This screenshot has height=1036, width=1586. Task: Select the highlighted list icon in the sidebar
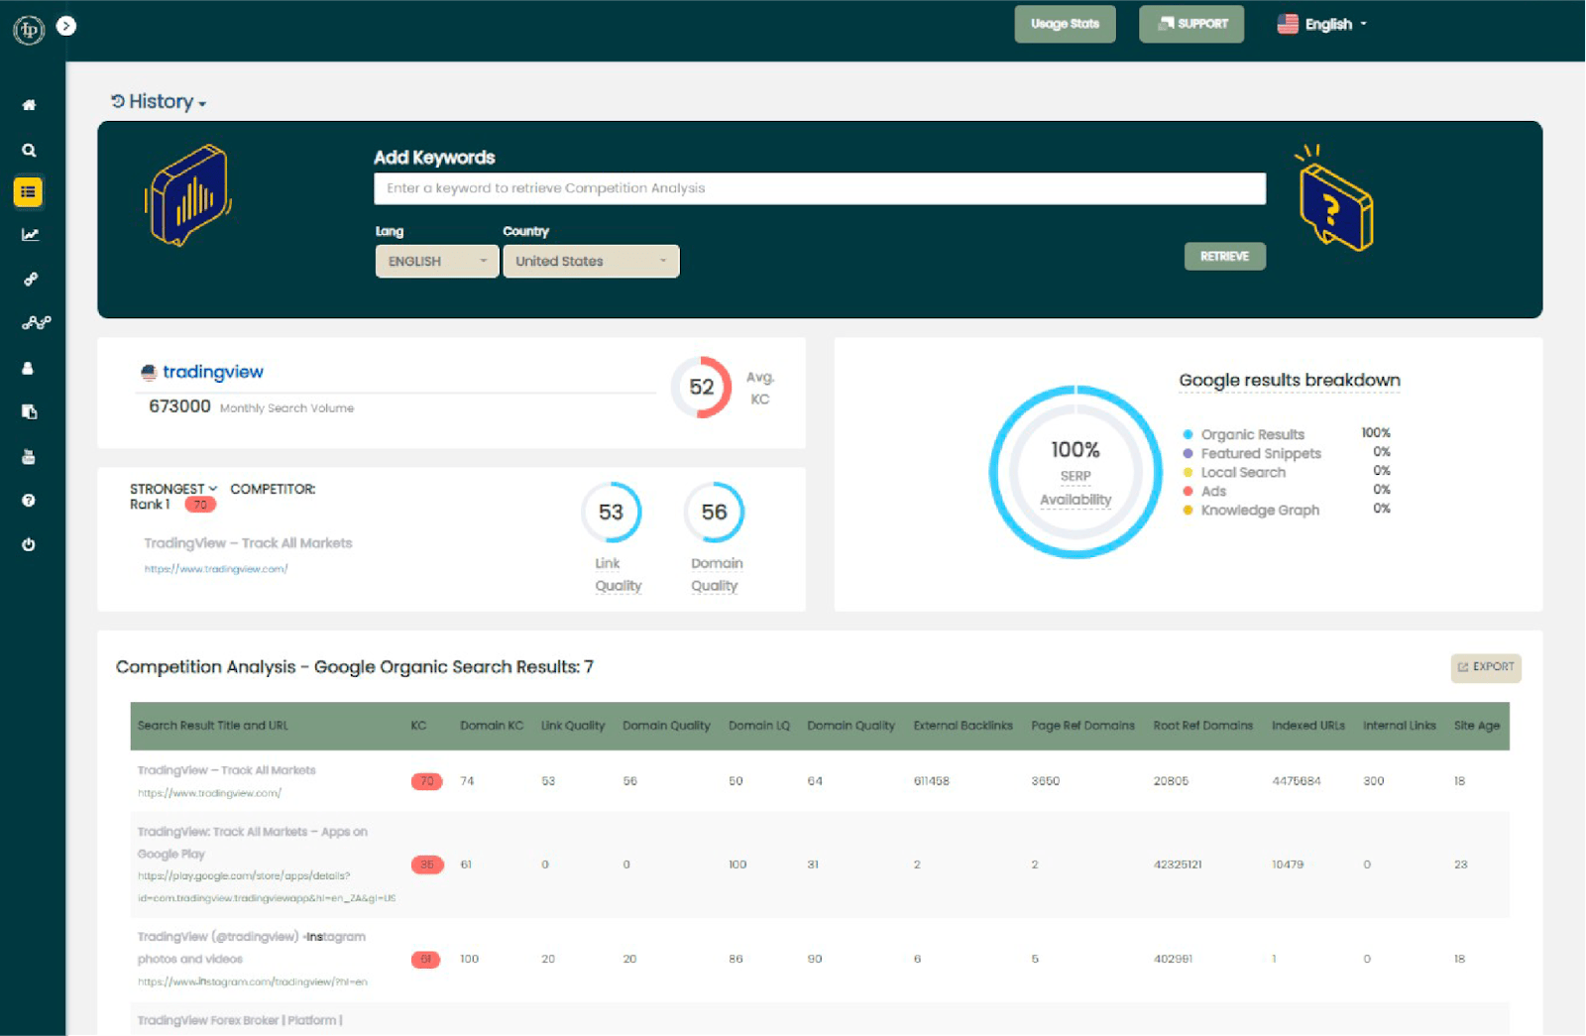pyautogui.click(x=29, y=192)
